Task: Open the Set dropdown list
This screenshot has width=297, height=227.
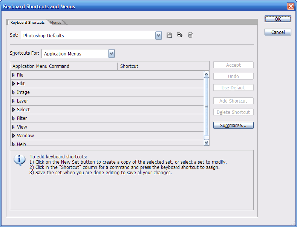Action: (159, 35)
